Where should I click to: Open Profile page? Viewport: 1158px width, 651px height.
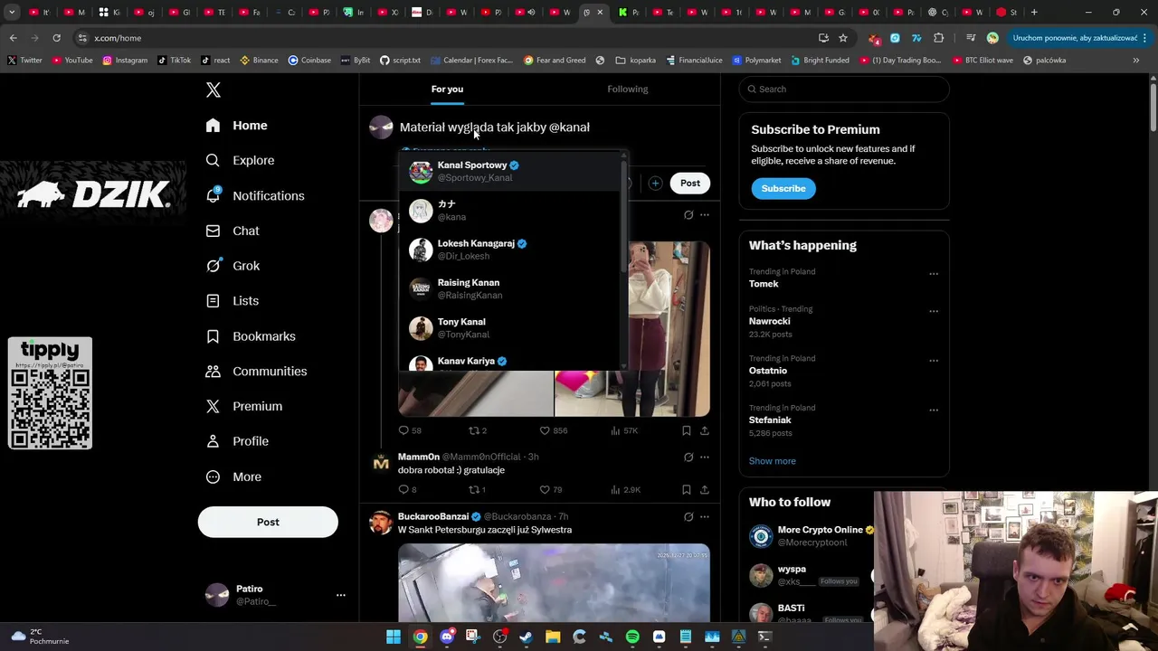click(x=237, y=441)
